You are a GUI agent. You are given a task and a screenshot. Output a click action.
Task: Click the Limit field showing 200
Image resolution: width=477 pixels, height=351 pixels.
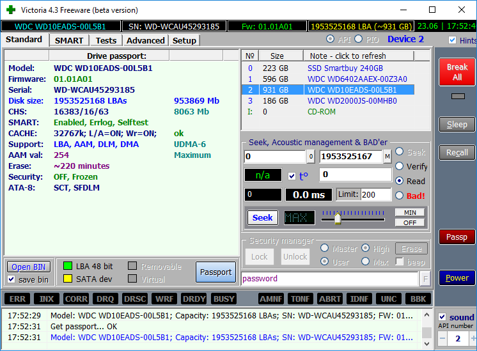(x=376, y=194)
